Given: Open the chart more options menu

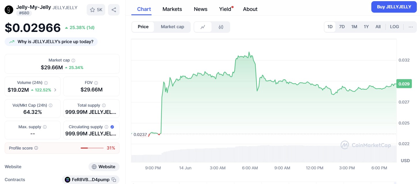Looking at the screenshot, I should (x=411, y=27).
